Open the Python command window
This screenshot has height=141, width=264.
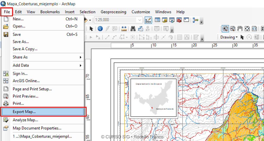pos(186,20)
